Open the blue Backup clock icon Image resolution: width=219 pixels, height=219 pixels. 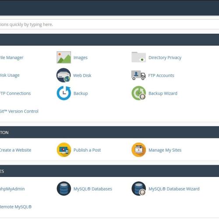point(64,93)
